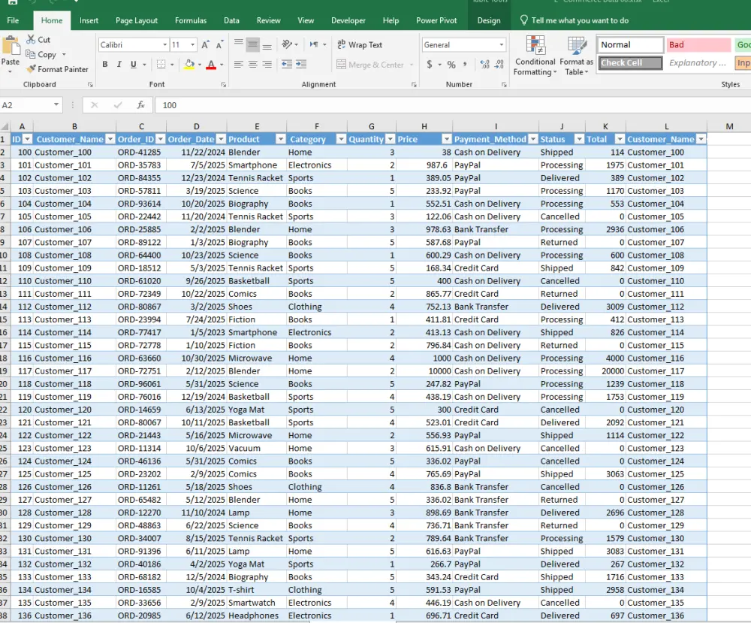Open the Status column filter dropdown

pyautogui.click(x=579, y=139)
